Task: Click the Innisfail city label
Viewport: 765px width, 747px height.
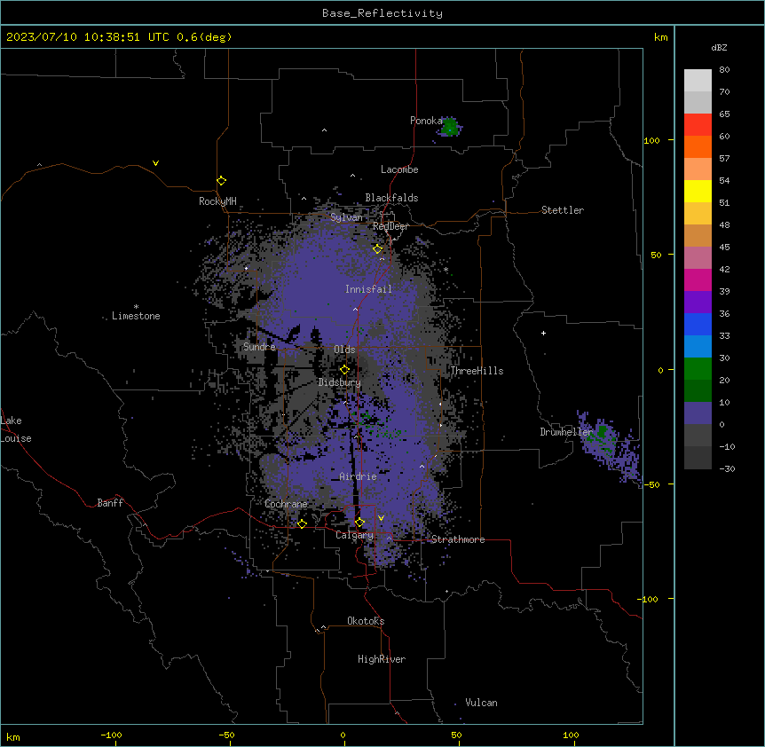Action: coord(369,289)
